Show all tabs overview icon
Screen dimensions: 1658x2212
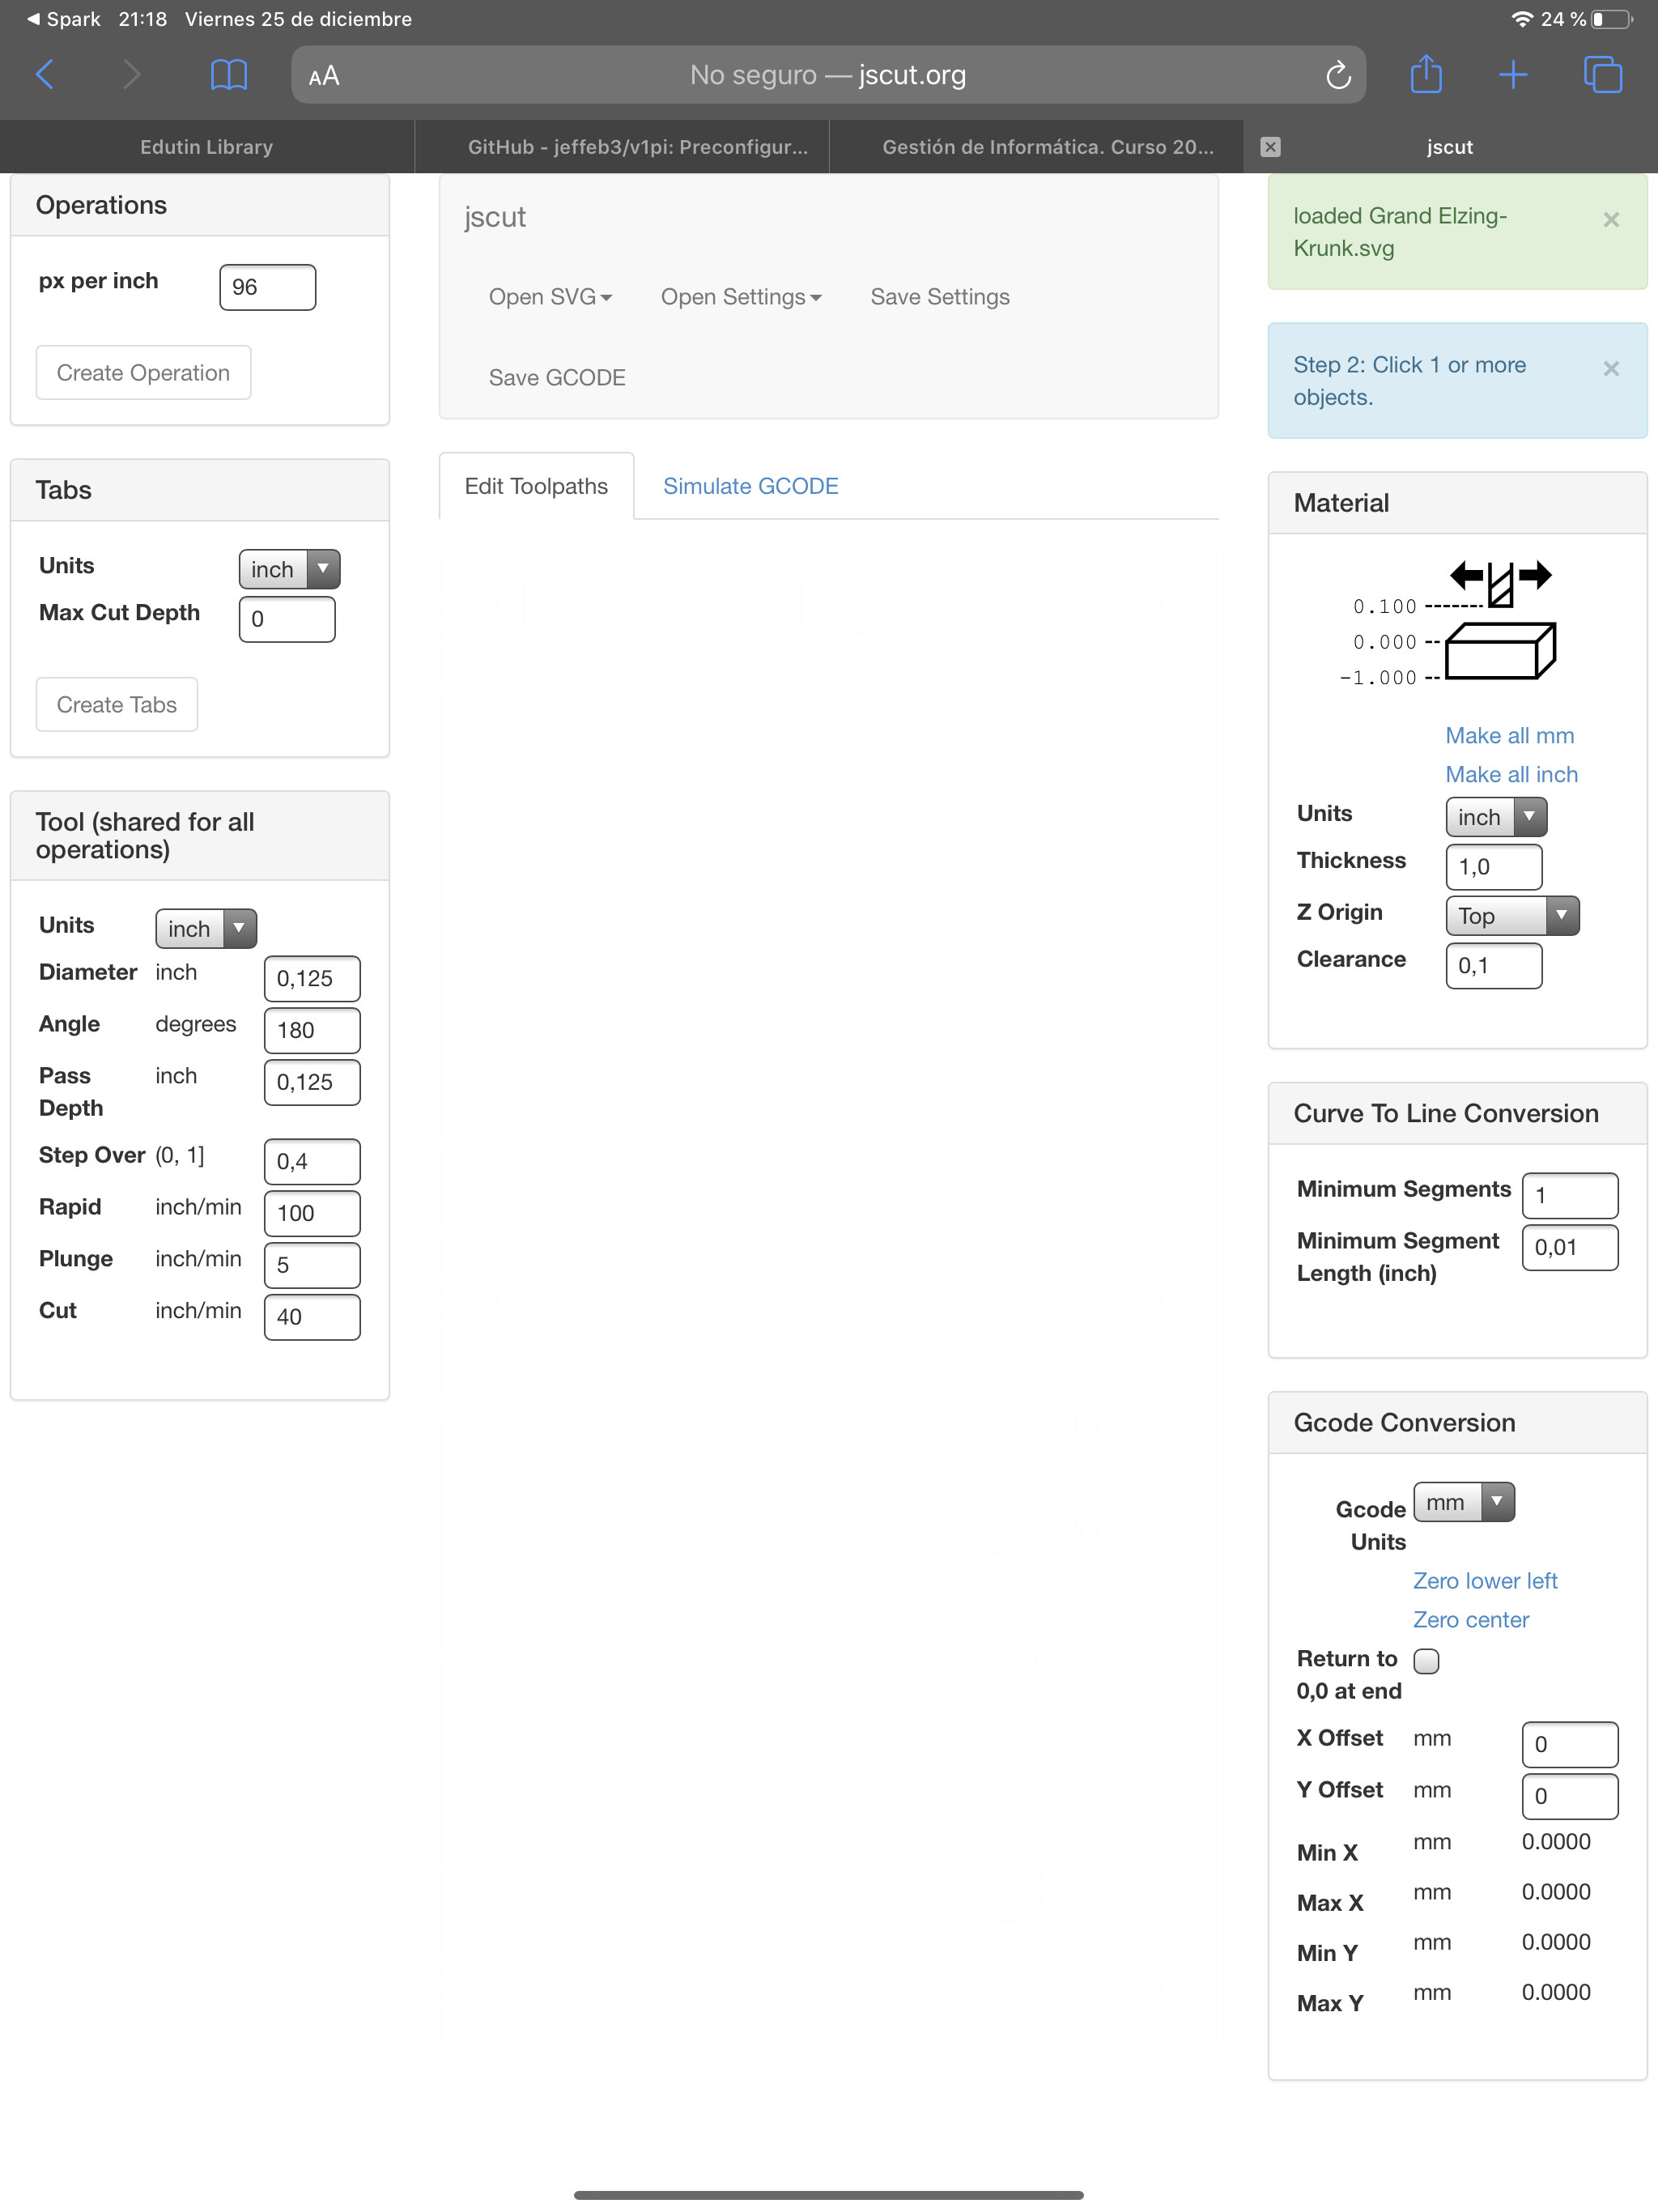click(x=1603, y=75)
